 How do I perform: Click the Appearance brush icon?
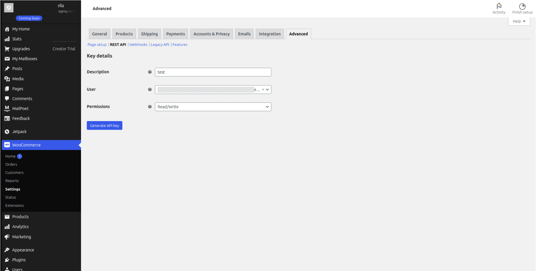(x=7, y=250)
